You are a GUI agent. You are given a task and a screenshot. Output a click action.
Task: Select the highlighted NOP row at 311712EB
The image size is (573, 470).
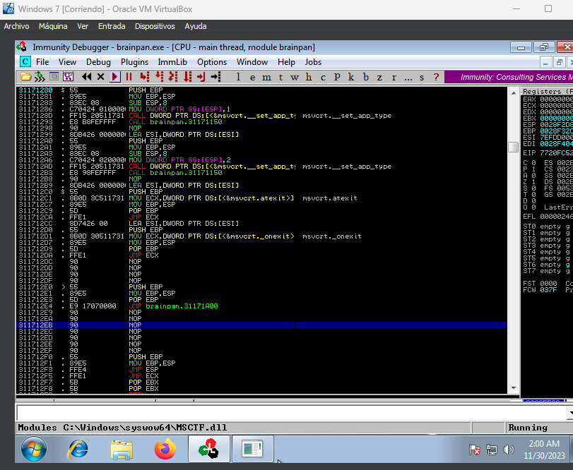261,325
